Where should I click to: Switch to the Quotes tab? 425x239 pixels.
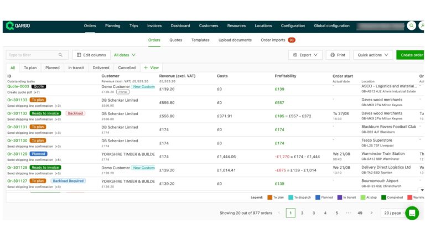tap(175, 40)
